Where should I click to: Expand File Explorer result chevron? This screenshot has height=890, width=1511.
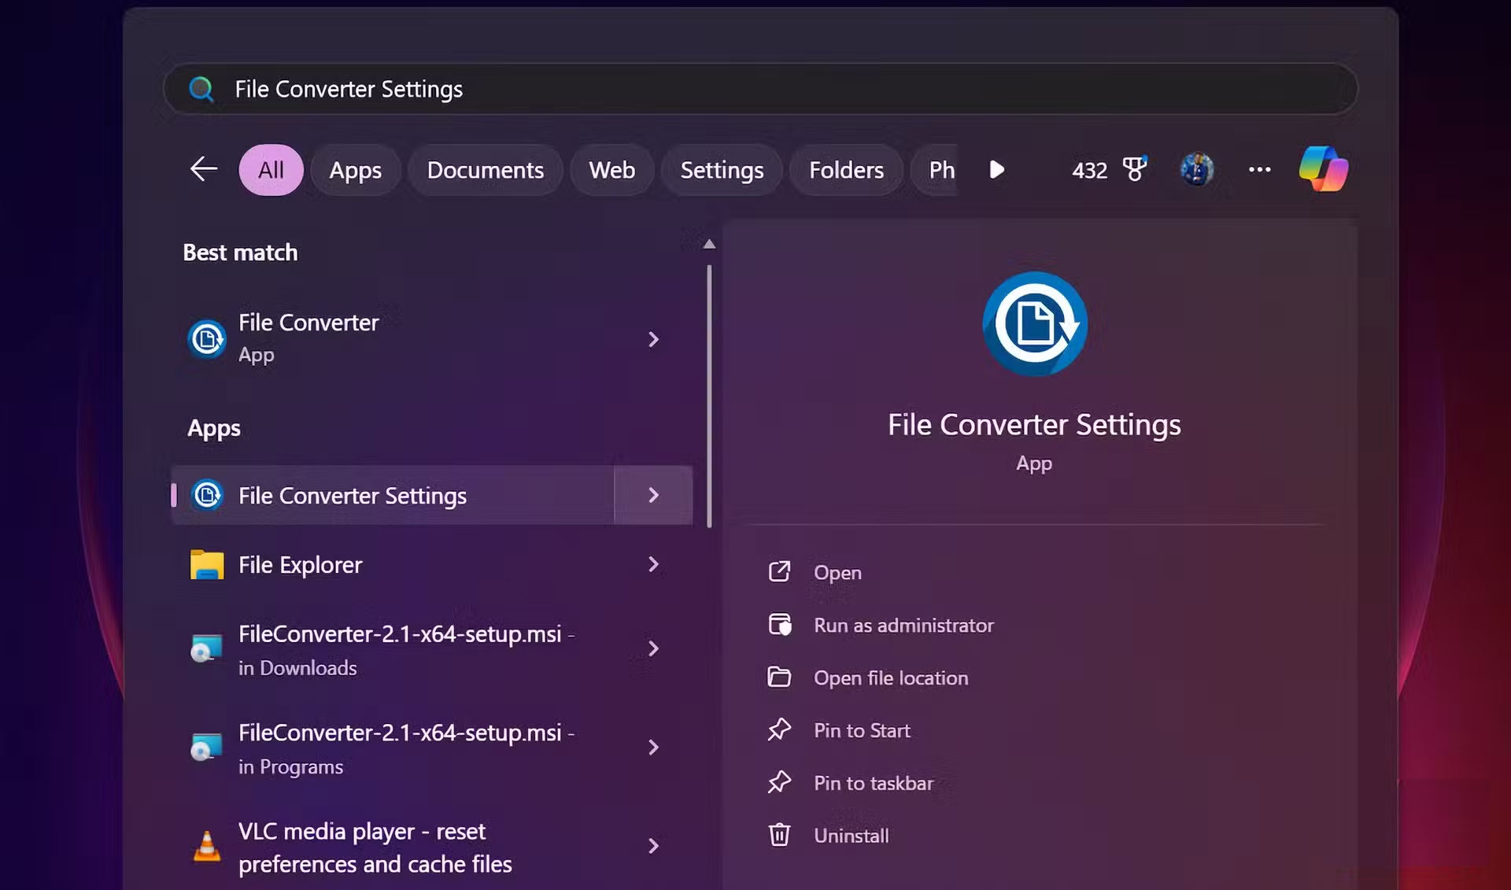pos(653,564)
